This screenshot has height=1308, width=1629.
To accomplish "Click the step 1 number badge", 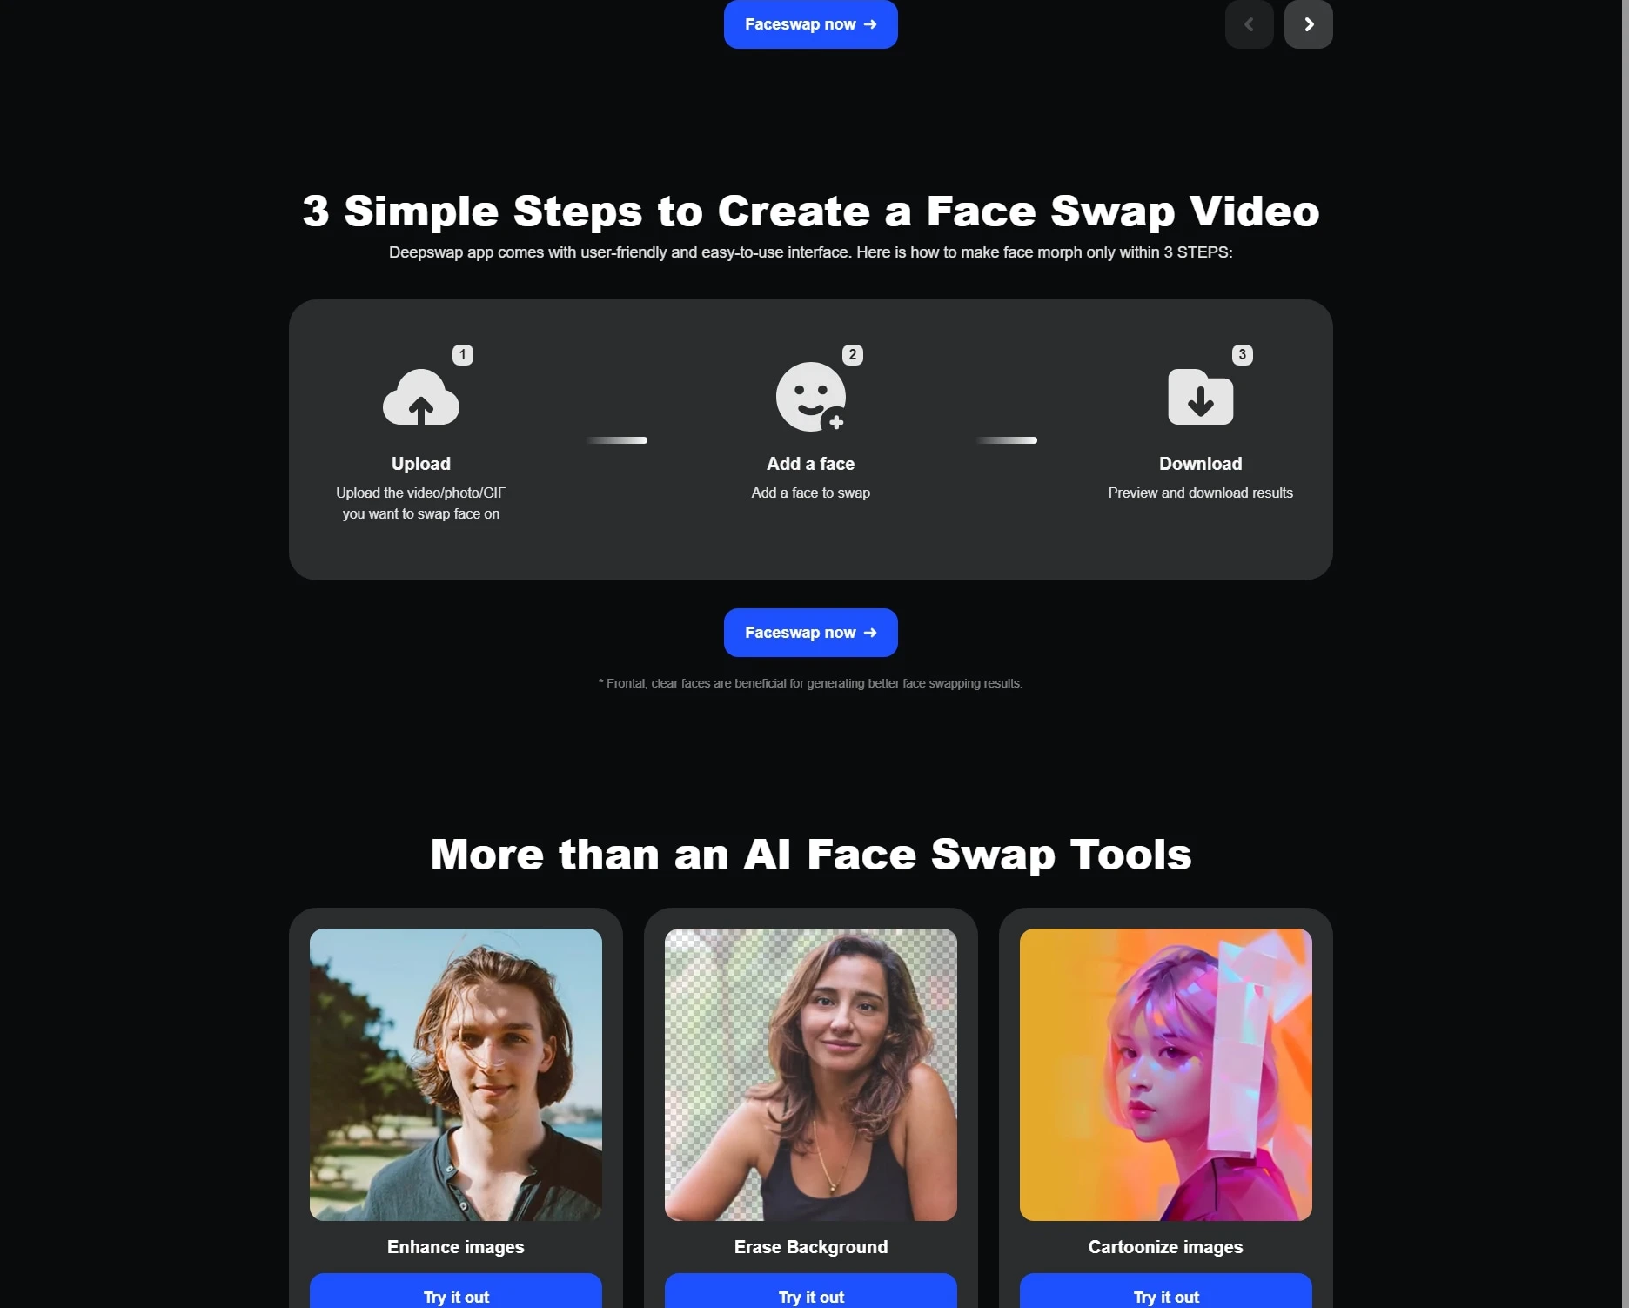I will pyautogui.click(x=463, y=354).
